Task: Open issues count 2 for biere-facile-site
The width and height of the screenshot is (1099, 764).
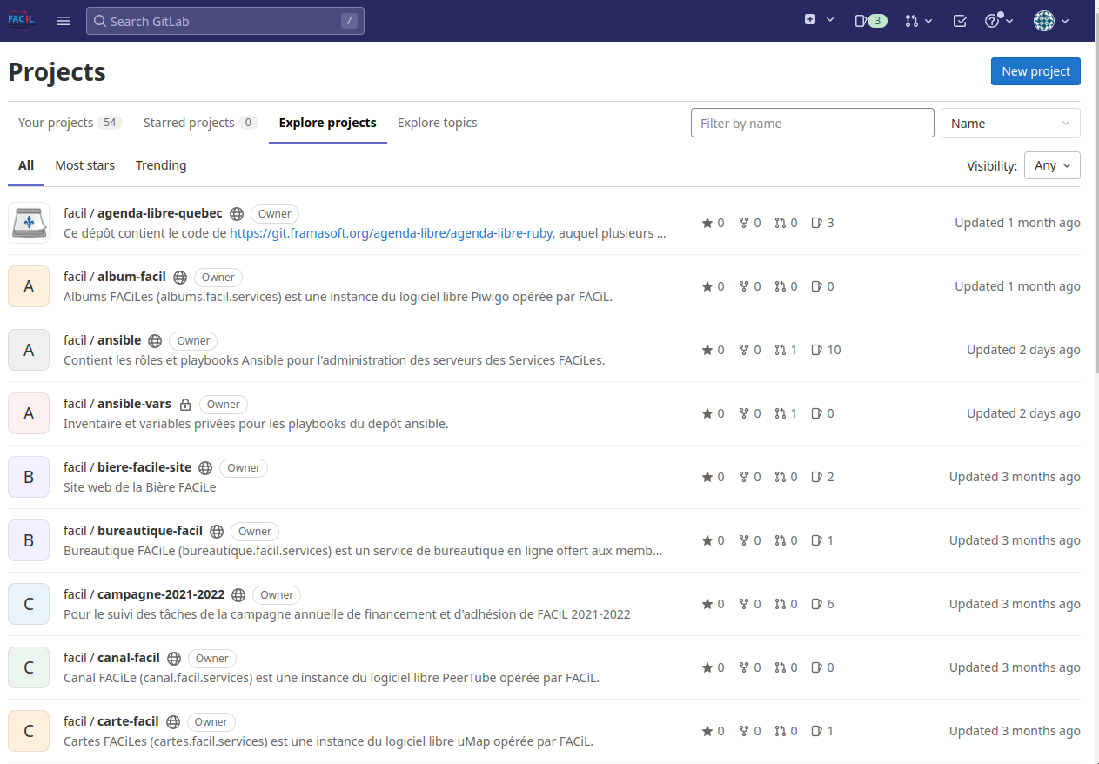Action: pos(822,477)
